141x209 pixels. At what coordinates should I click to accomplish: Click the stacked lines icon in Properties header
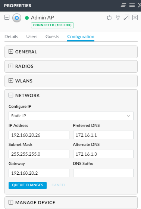(x=123, y=5)
